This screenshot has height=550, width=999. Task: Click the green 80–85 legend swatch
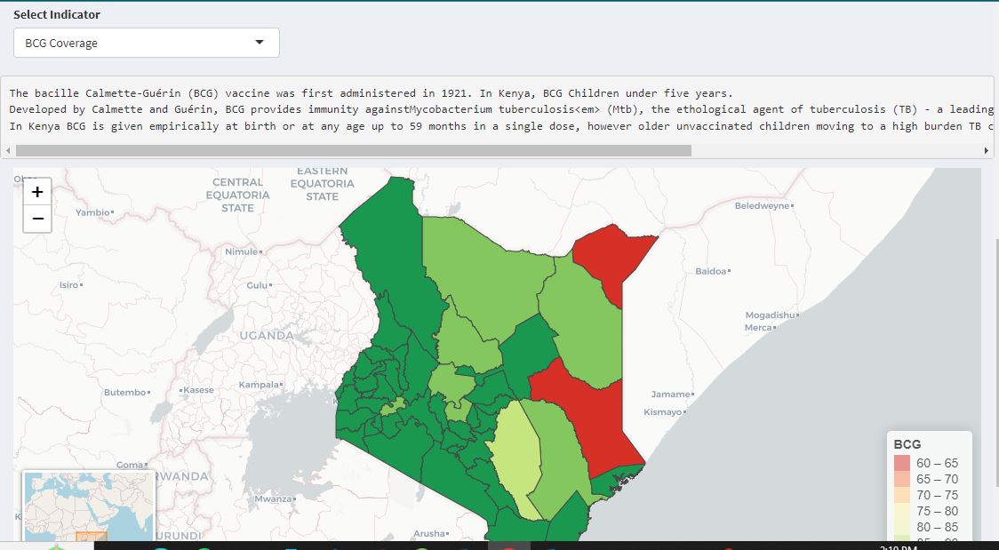click(x=902, y=527)
